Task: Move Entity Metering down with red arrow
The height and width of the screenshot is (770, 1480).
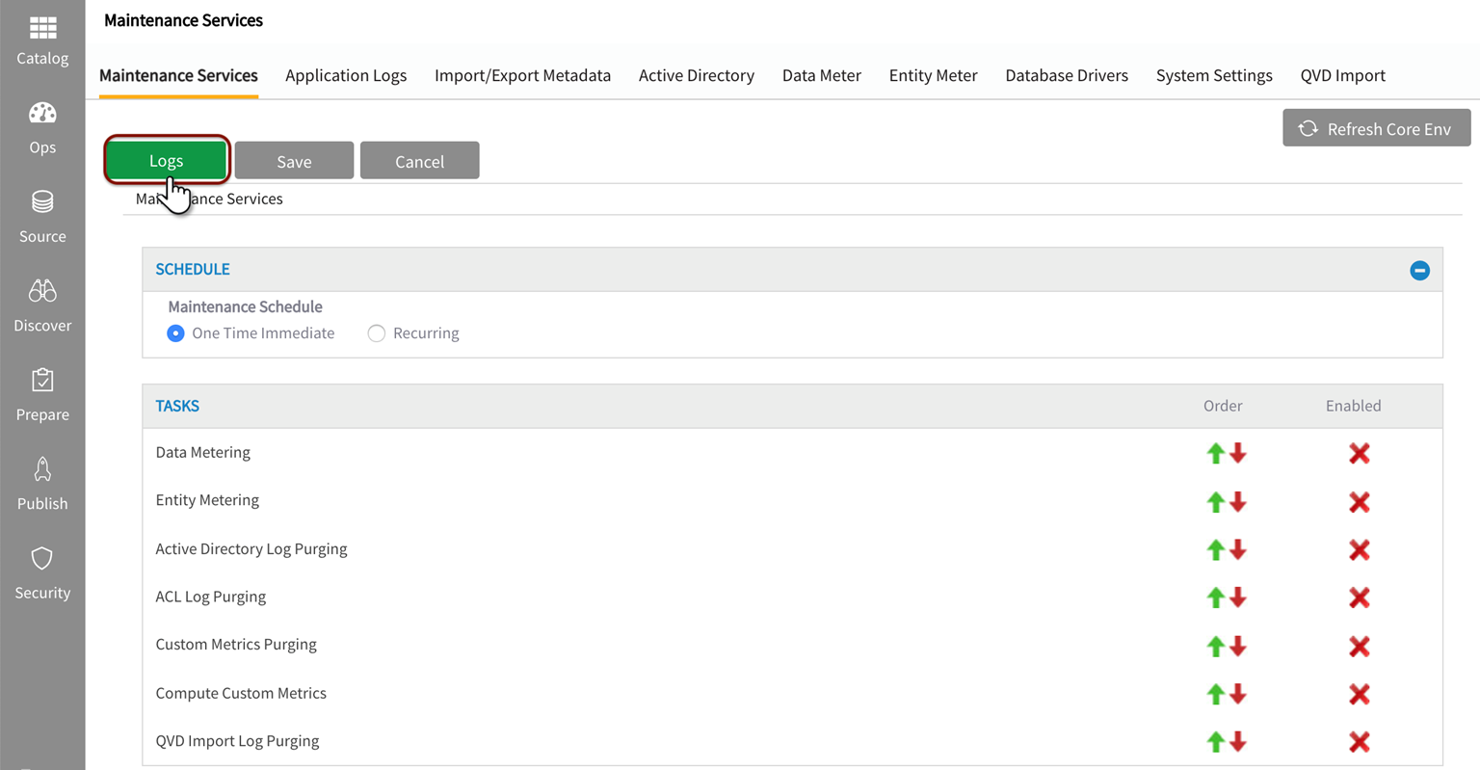Action: [x=1238, y=501]
